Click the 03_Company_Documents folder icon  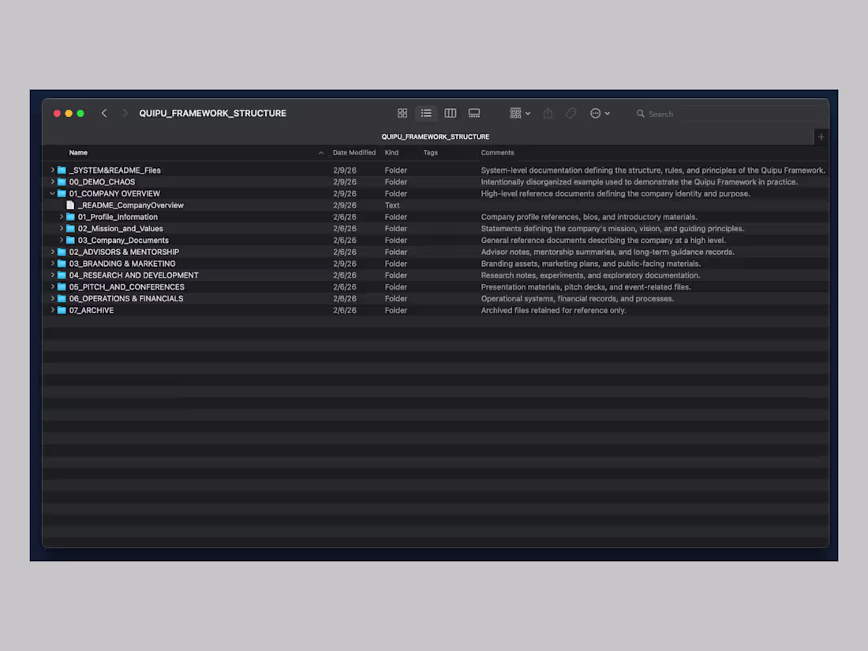70,240
